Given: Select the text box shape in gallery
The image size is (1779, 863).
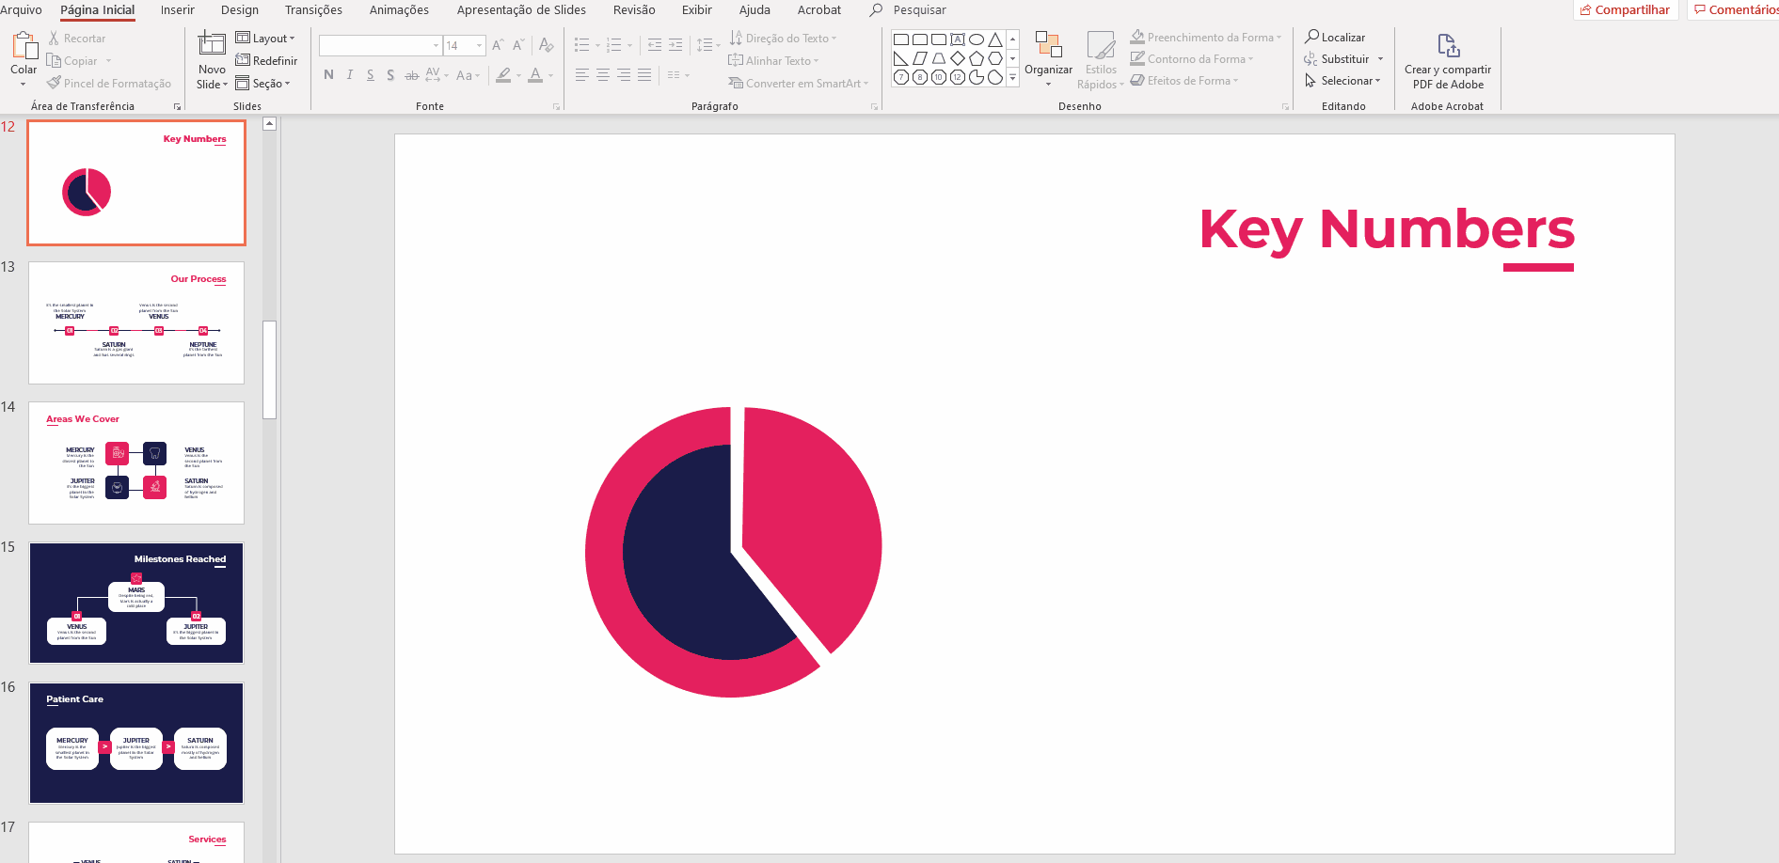Looking at the screenshot, I should click(958, 39).
